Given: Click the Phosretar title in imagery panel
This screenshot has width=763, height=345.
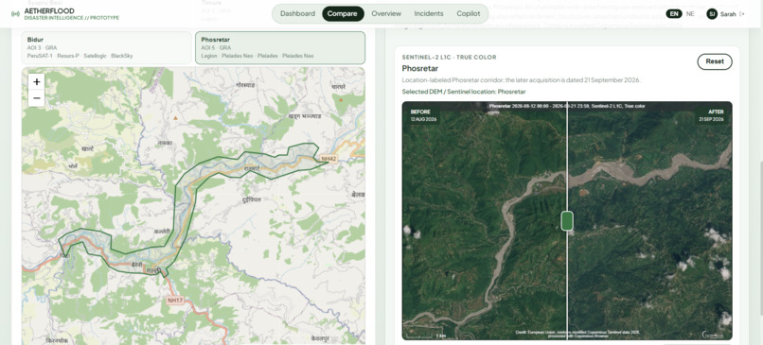Looking at the screenshot, I should click(420, 68).
